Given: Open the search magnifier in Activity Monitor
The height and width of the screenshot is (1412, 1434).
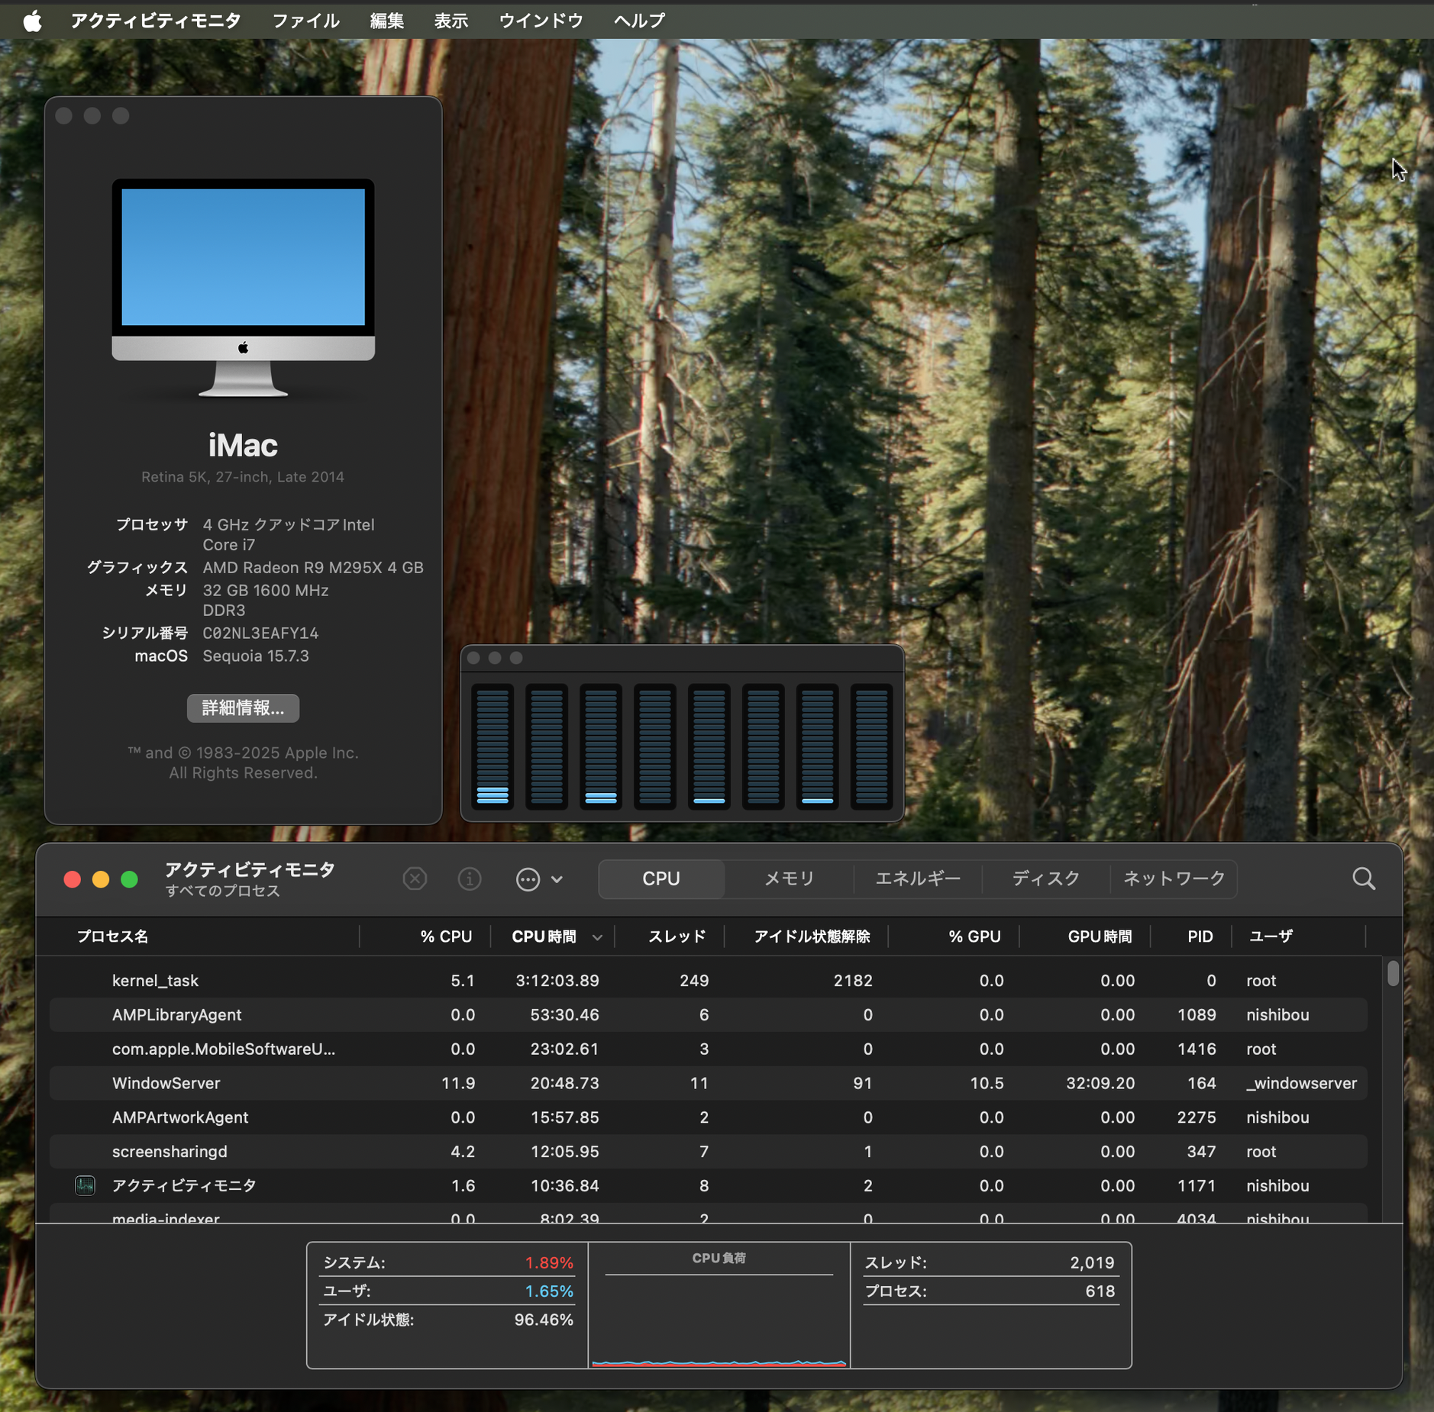Looking at the screenshot, I should (1363, 878).
